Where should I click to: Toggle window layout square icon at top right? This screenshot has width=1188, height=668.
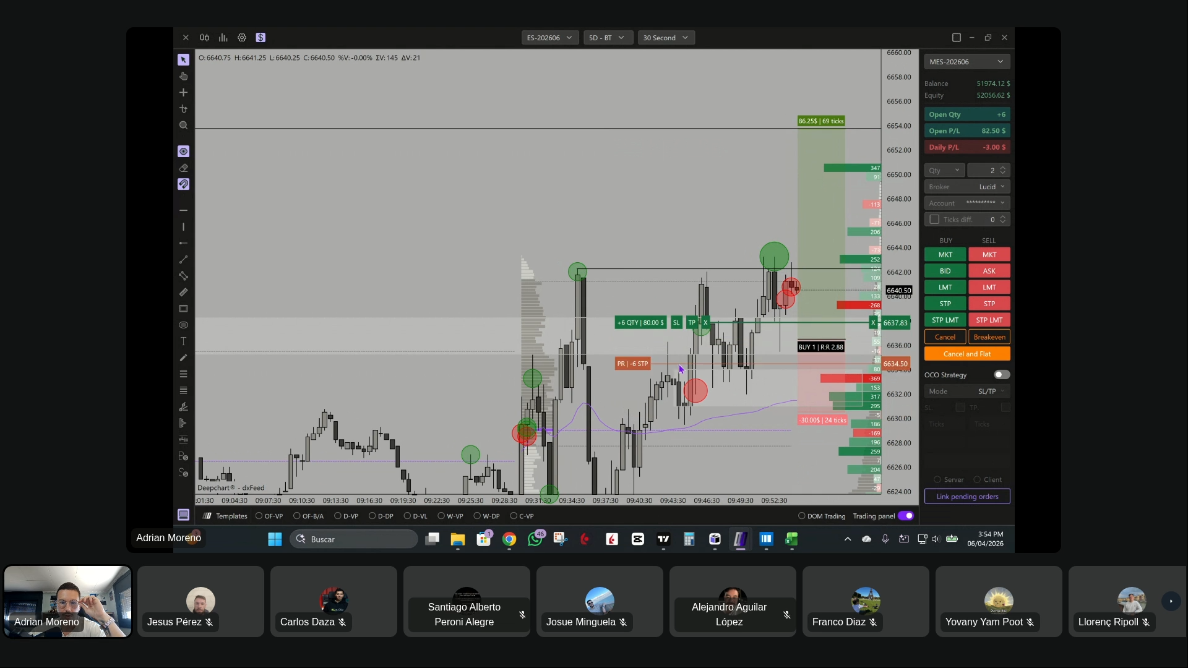[956, 38]
